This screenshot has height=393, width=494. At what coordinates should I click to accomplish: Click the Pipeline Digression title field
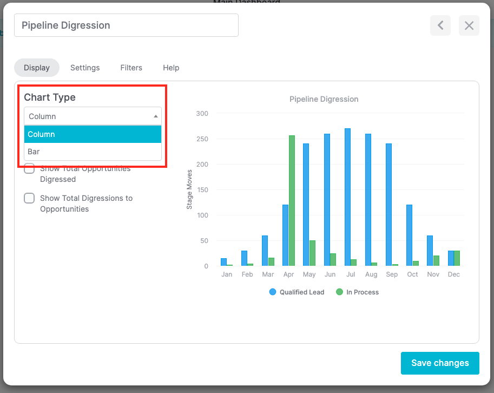click(x=126, y=25)
